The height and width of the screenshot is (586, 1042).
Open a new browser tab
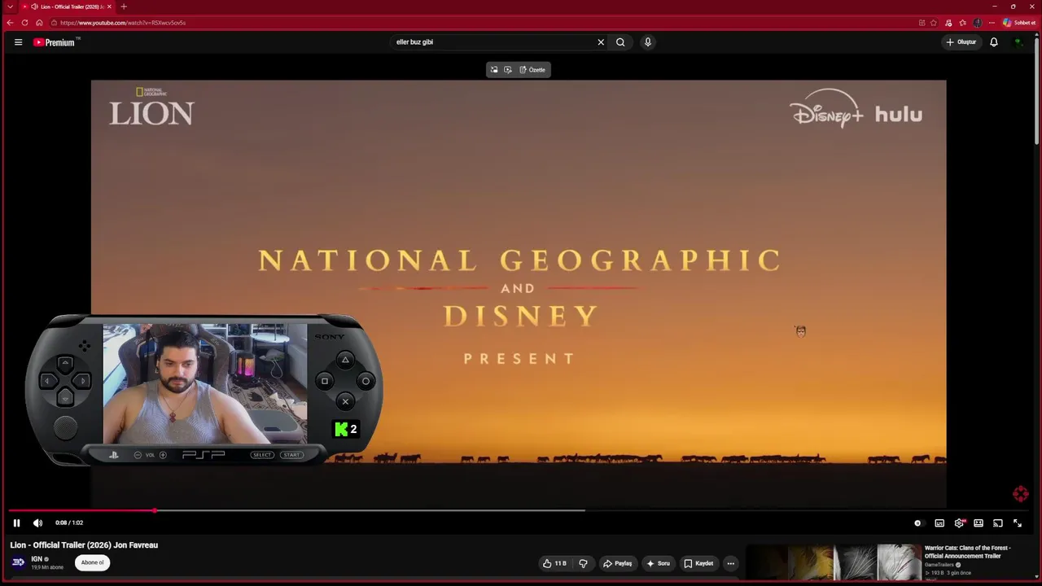point(124,7)
